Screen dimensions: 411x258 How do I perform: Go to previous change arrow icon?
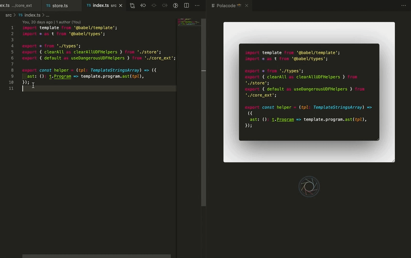[x=143, y=6]
